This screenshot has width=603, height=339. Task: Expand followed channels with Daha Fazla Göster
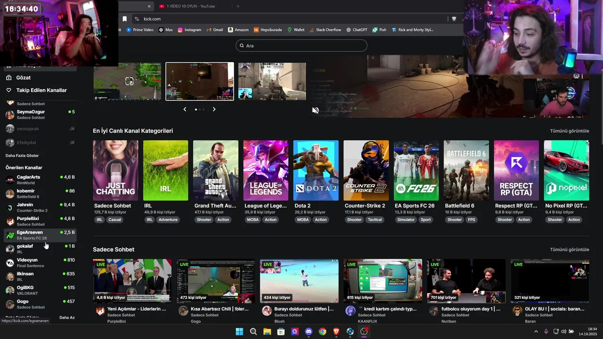click(22, 155)
